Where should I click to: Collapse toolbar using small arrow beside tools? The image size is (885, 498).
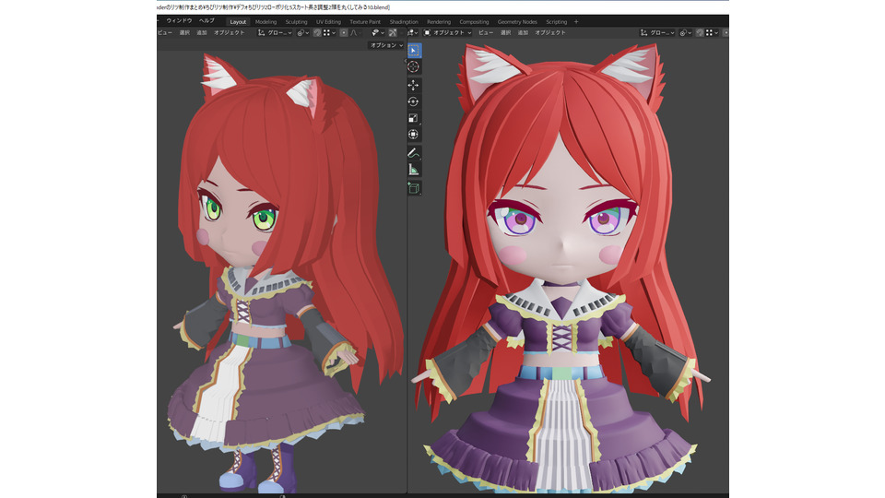coord(405,61)
